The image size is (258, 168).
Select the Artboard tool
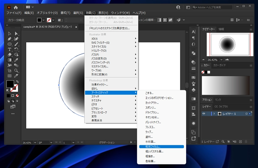(x=10, y=71)
